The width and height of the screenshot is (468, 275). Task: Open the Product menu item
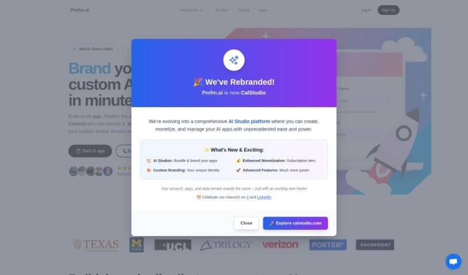[222, 10]
